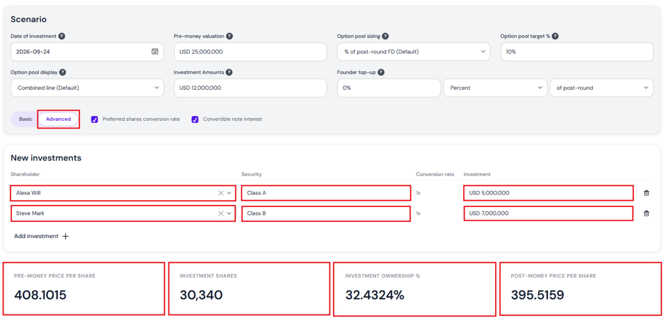Viewport: 665px width, 318px height.
Task: Clear the Alexa Will shareholder selection
Action: click(220, 193)
